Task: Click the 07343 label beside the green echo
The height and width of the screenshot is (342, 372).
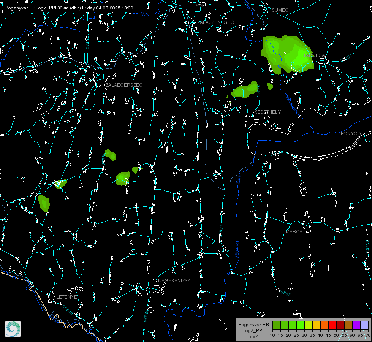Action: (x=259, y=91)
